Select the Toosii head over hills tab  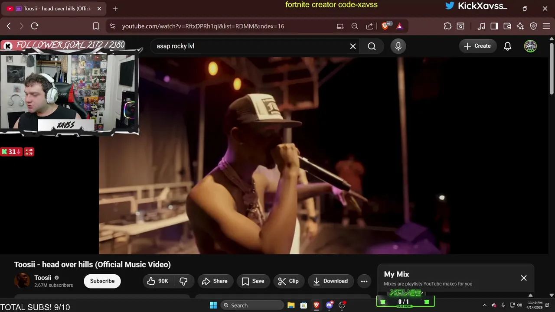coord(54,9)
